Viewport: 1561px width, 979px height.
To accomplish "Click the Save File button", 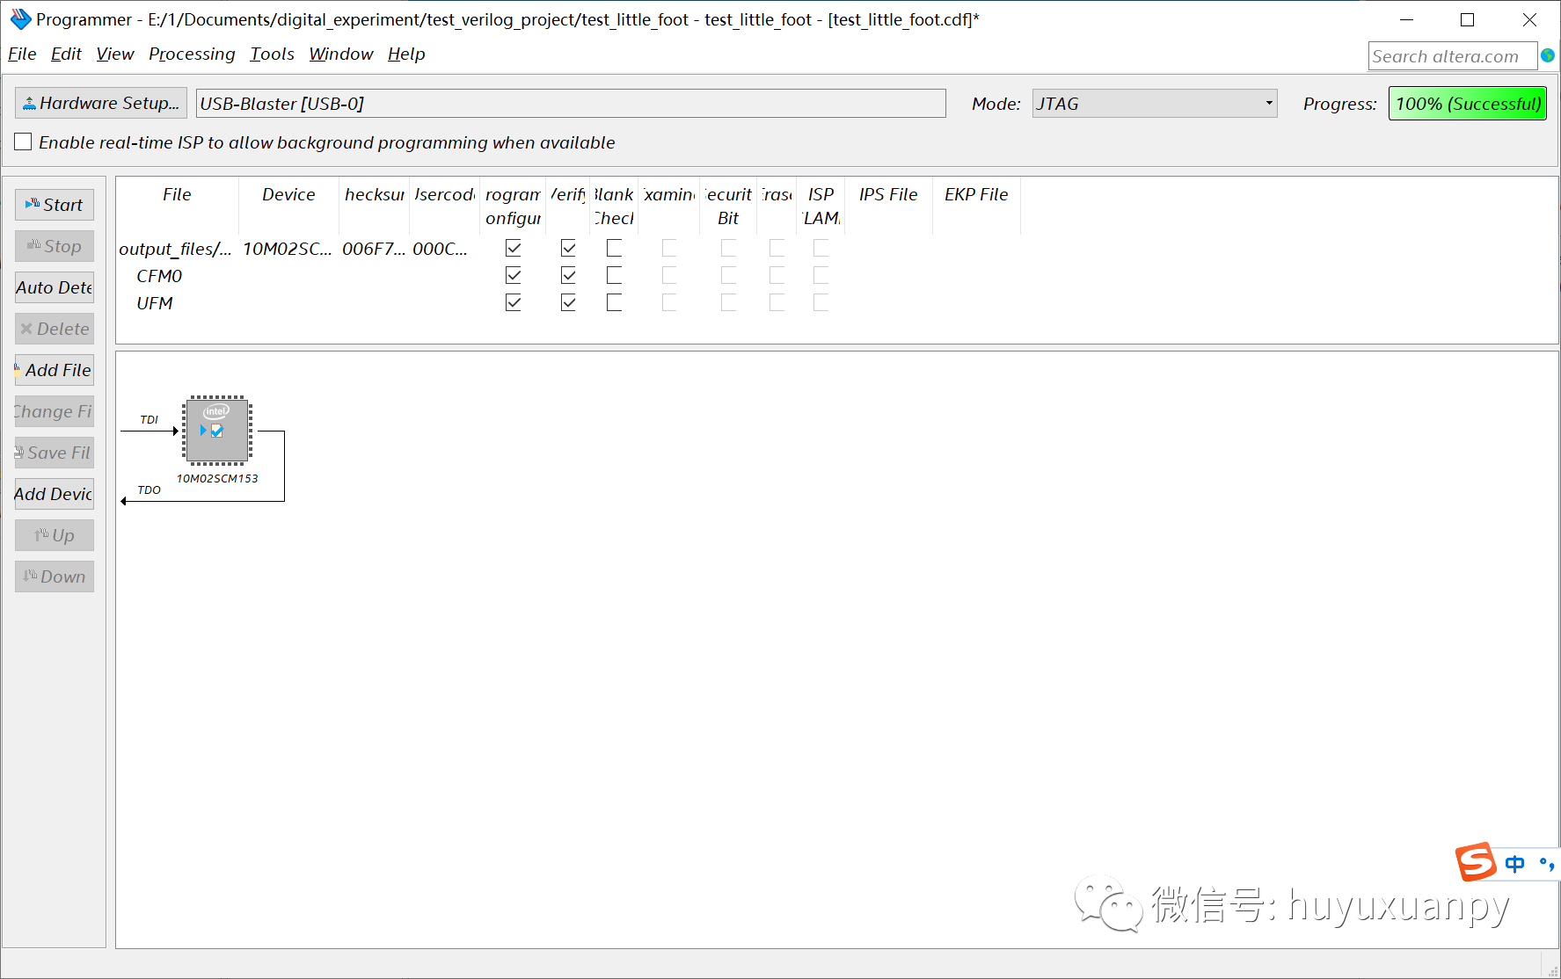I will 55,453.
